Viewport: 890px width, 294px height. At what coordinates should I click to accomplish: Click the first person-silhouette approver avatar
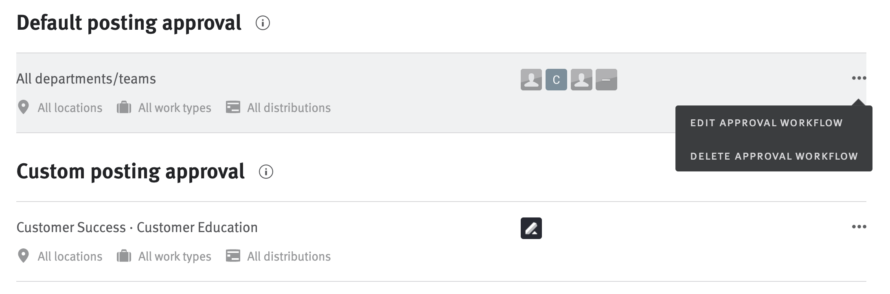pos(531,79)
